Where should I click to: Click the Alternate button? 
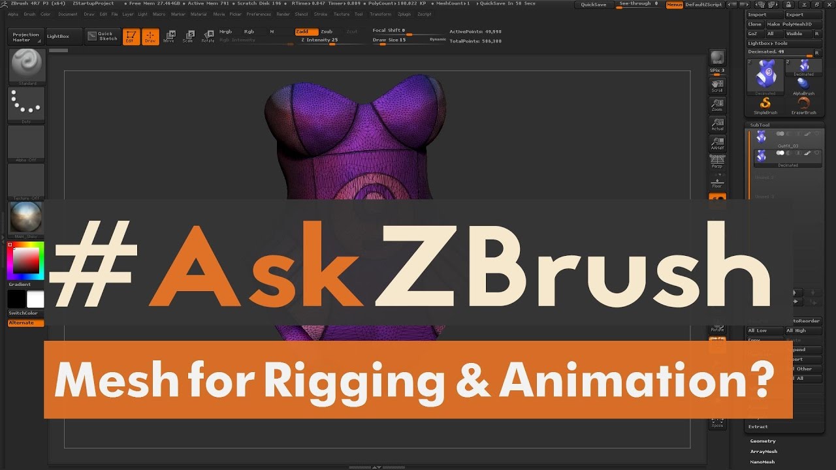click(26, 323)
